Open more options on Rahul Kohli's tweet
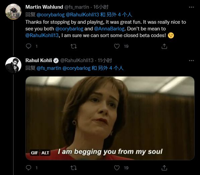Viewport: 200px width, 175px height. pos(191,60)
